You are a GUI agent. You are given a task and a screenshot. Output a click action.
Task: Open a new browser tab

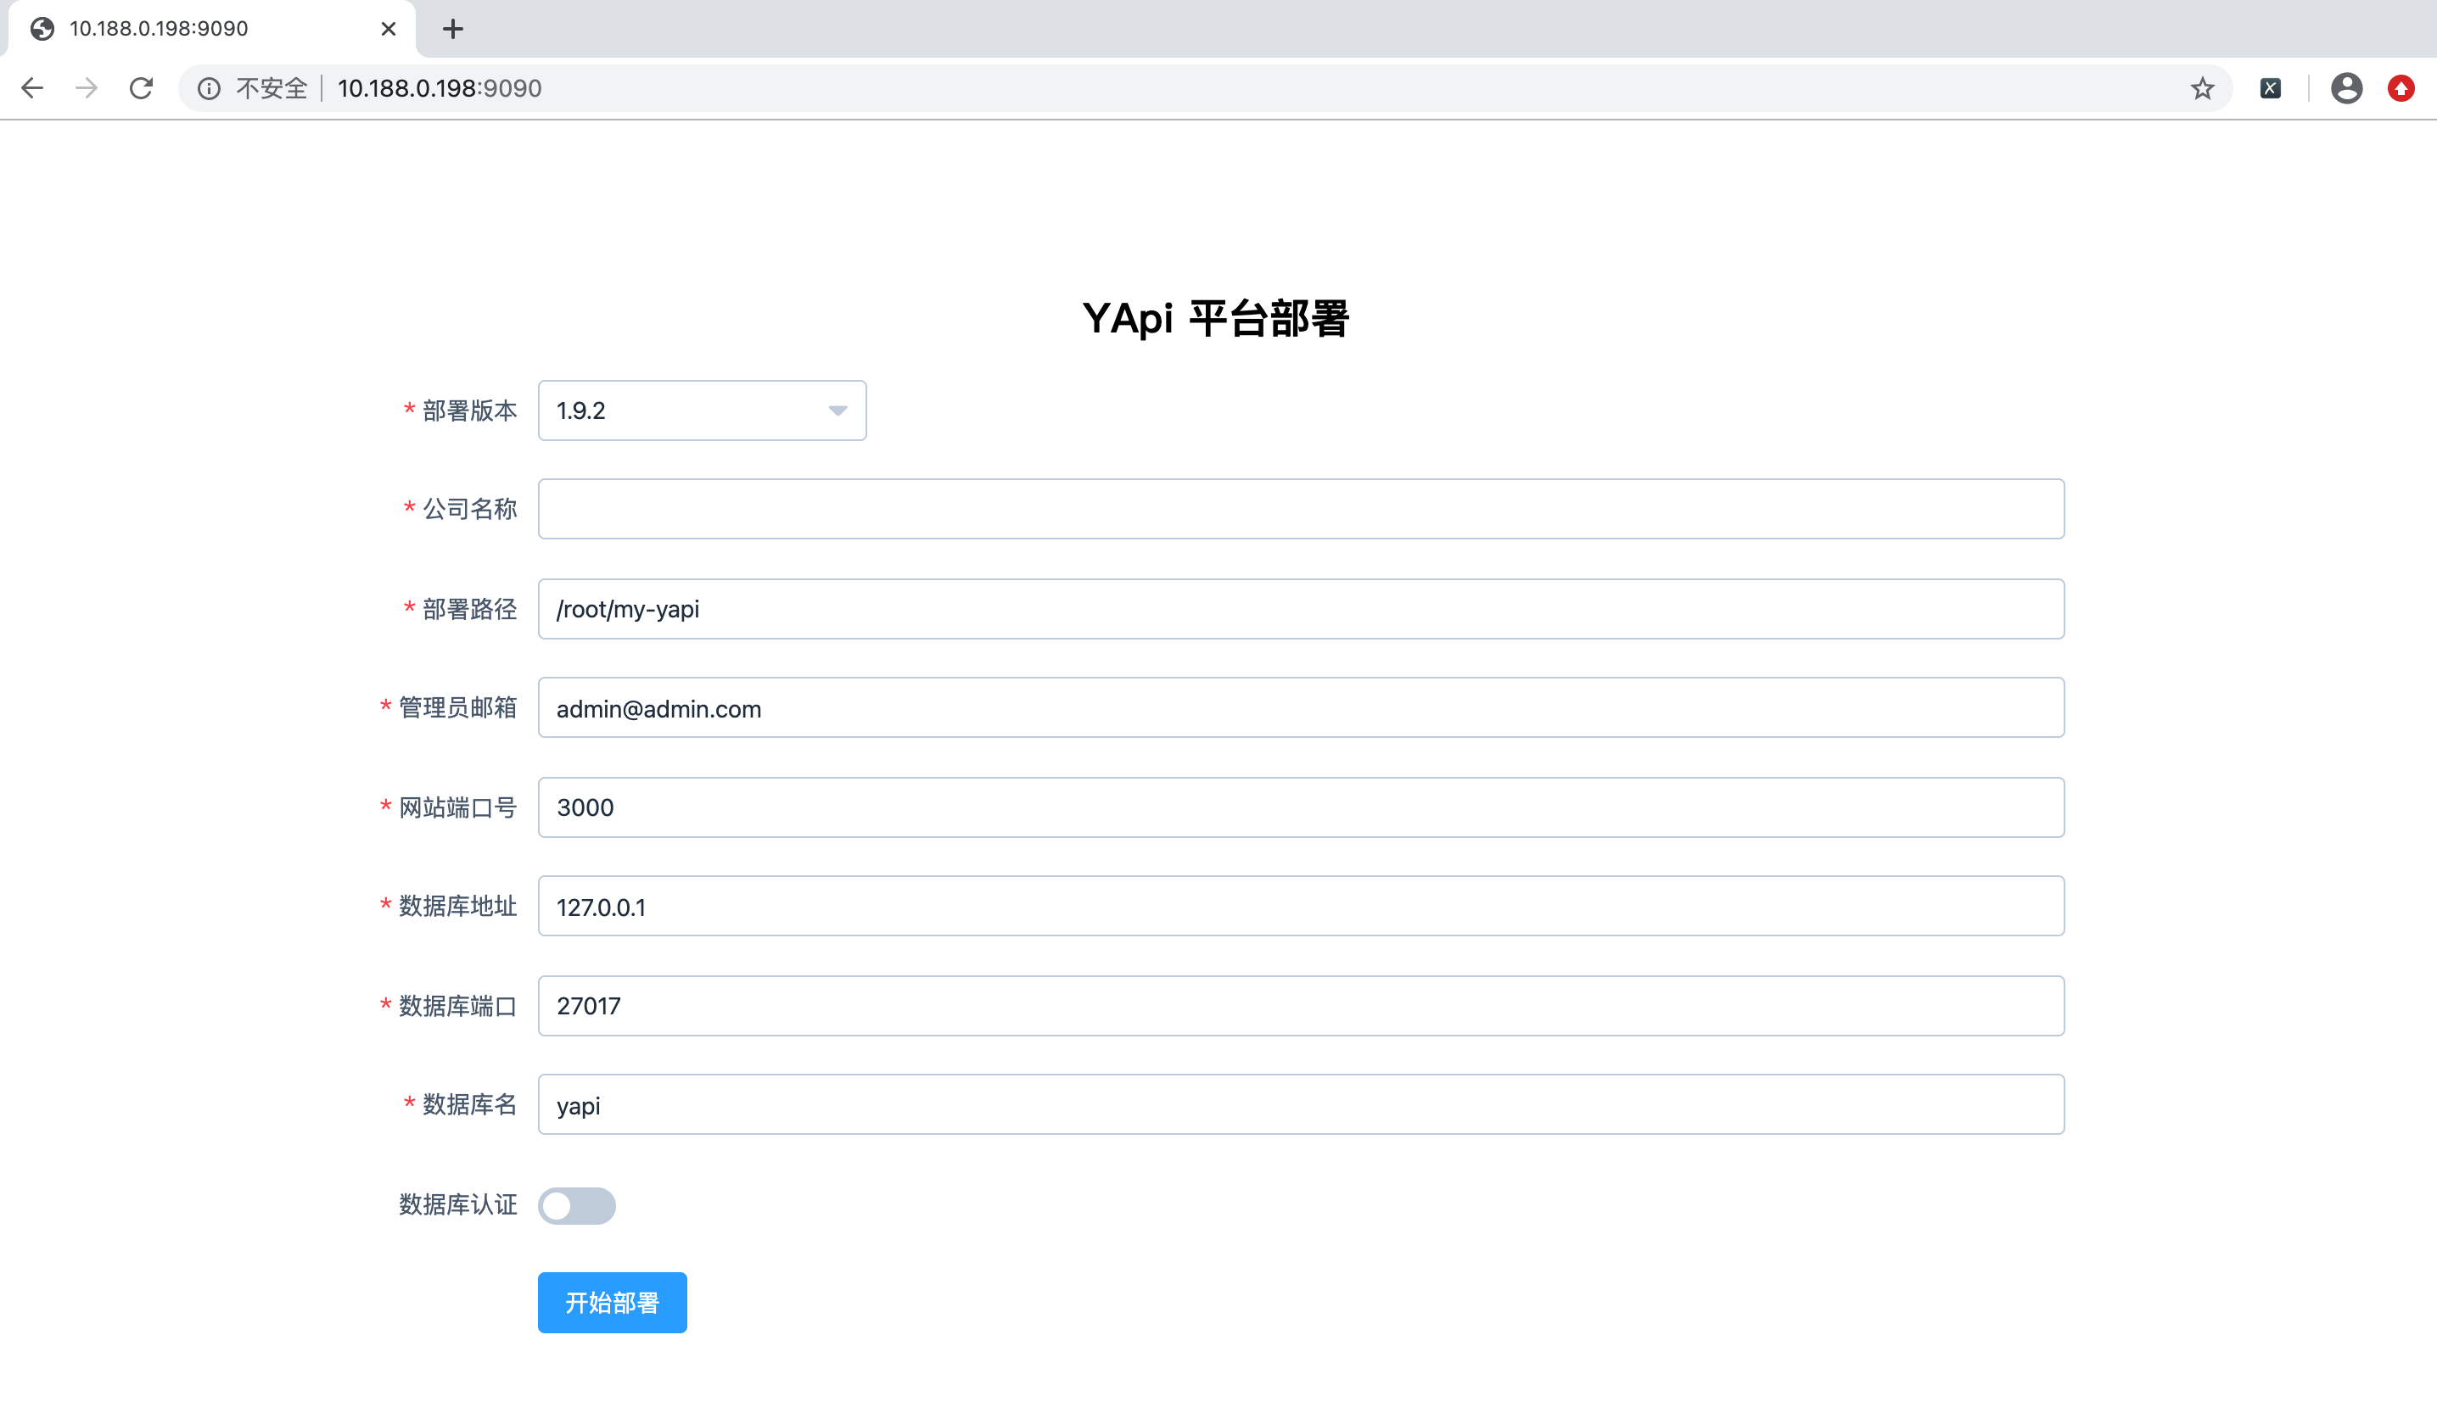[x=452, y=29]
